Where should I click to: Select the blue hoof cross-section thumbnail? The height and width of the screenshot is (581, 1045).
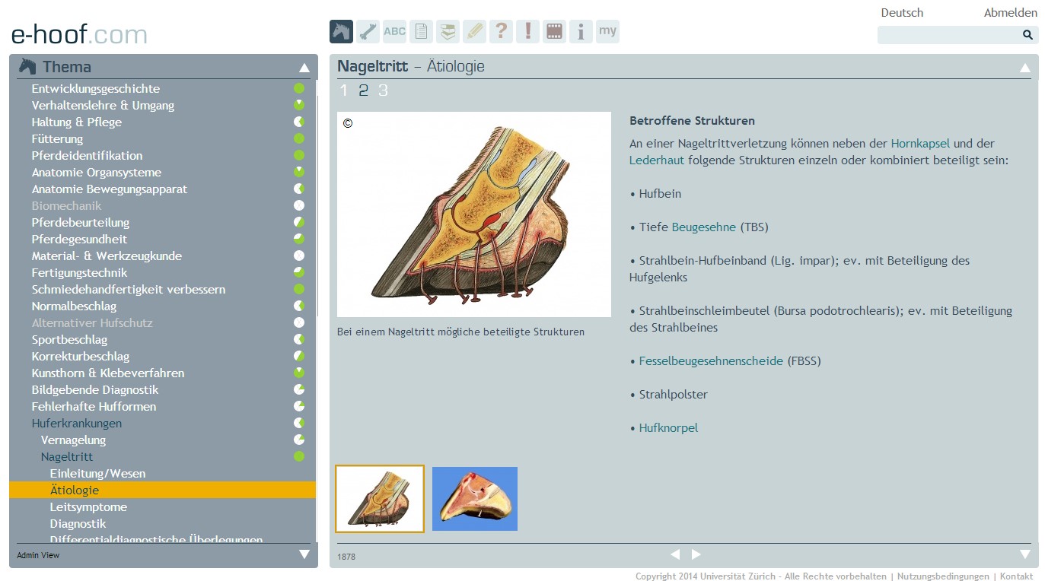click(x=475, y=499)
